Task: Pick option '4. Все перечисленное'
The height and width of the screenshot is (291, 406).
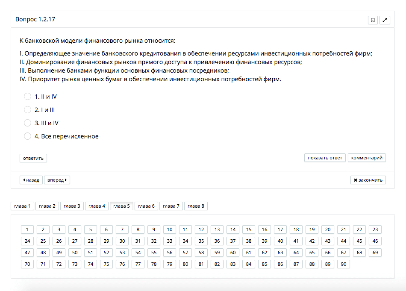Action: click(x=28, y=136)
